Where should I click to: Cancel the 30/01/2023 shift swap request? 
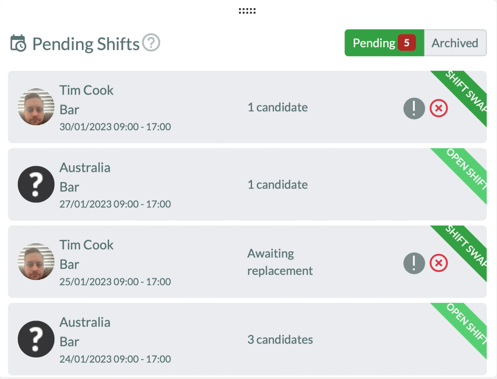[439, 108]
